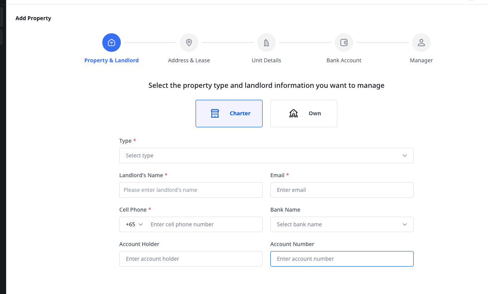Image resolution: width=488 pixels, height=294 pixels.
Task: Click the Account Number label
Action: point(292,244)
